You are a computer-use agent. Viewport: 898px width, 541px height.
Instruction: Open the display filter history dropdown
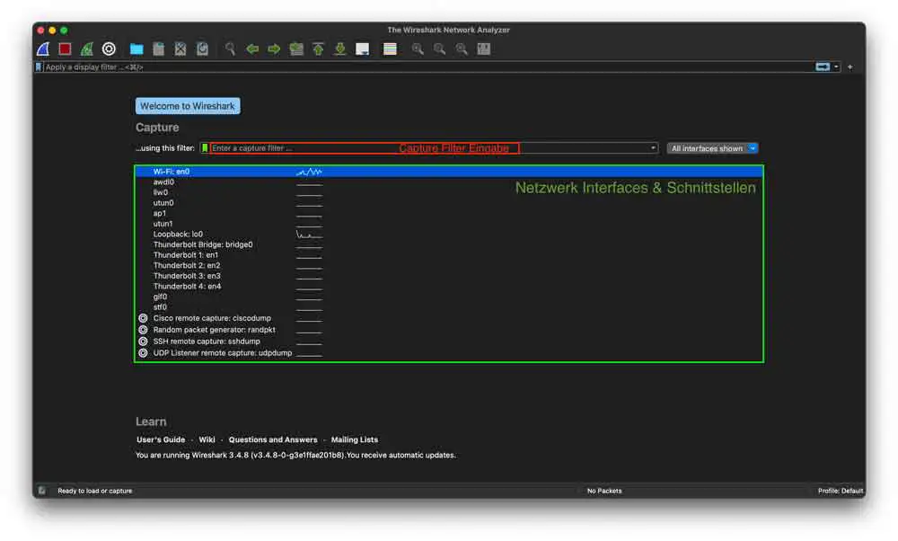837,67
